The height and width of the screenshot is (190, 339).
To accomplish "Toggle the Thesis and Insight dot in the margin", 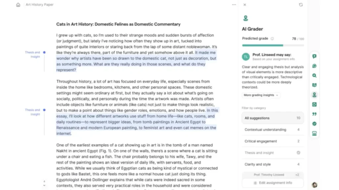I will click(x=44, y=52).
